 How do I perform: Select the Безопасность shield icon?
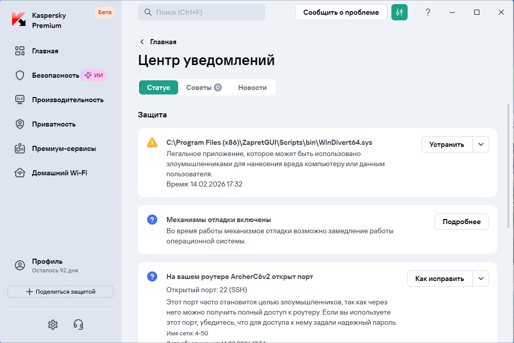(x=19, y=75)
